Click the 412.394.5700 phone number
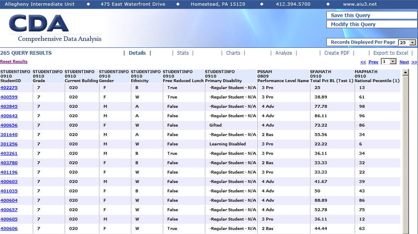 pos(293,4)
